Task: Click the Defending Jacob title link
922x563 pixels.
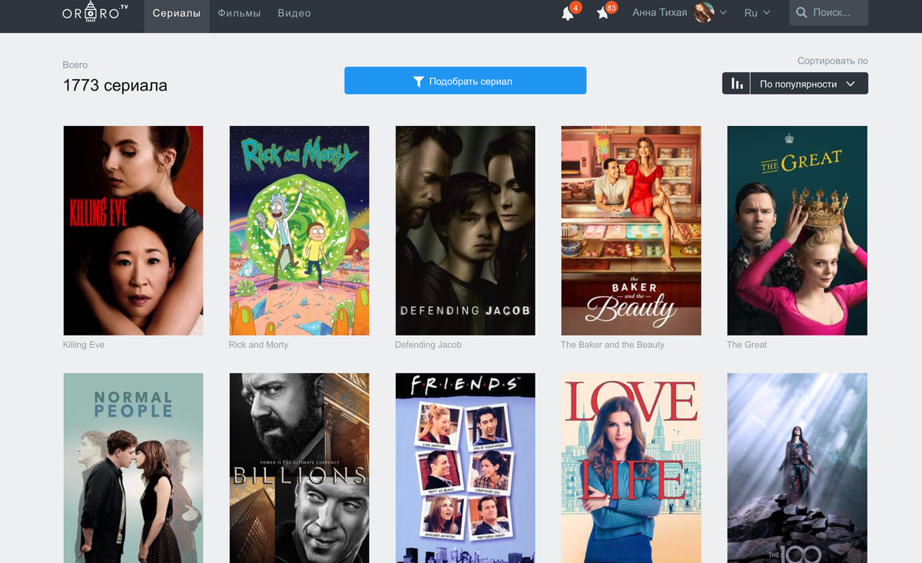Action: click(x=428, y=345)
